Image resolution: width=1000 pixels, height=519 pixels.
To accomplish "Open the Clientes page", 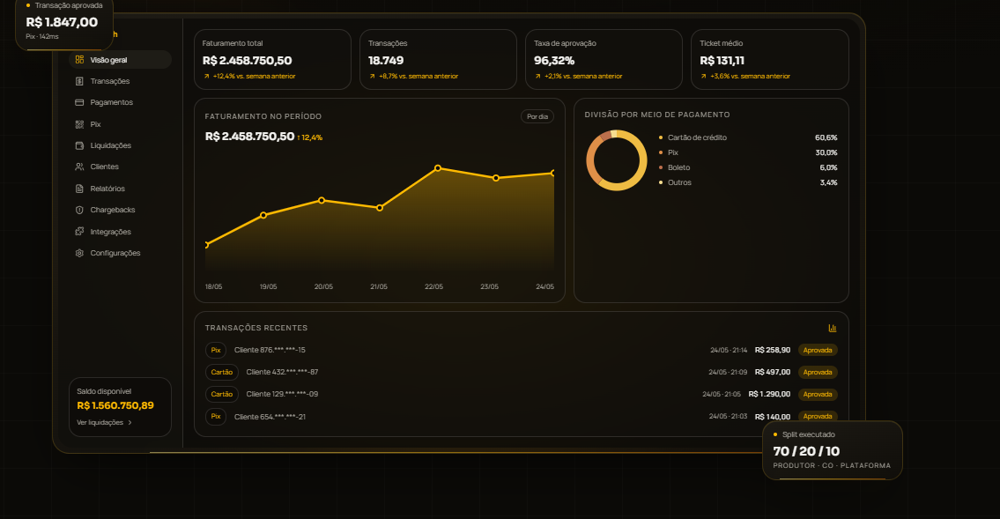I will point(120,167).
